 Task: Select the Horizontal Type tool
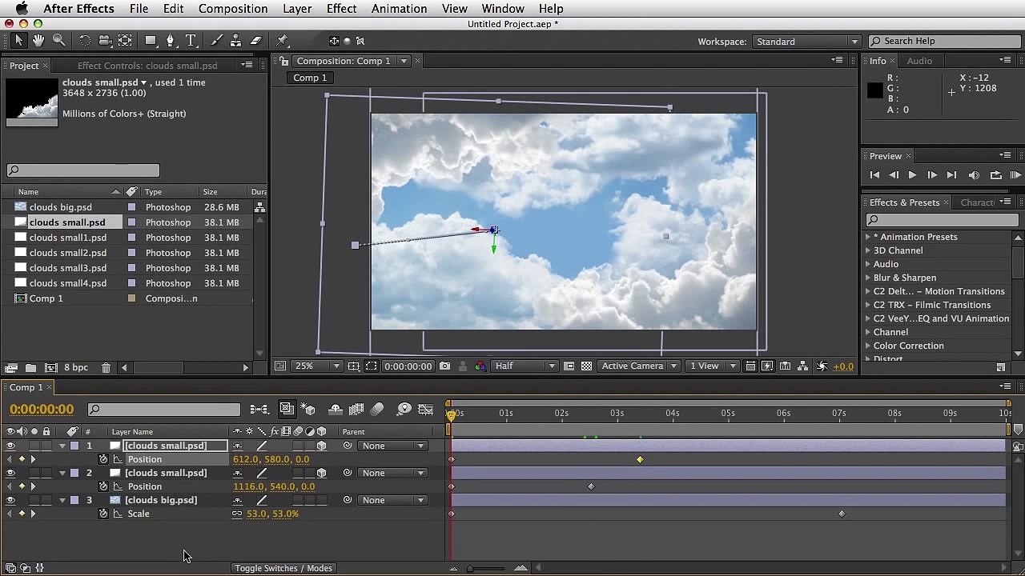(x=191, y=40)
